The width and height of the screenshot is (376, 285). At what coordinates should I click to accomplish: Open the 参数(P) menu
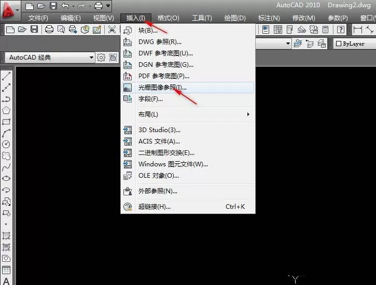(x=338, y=18)
